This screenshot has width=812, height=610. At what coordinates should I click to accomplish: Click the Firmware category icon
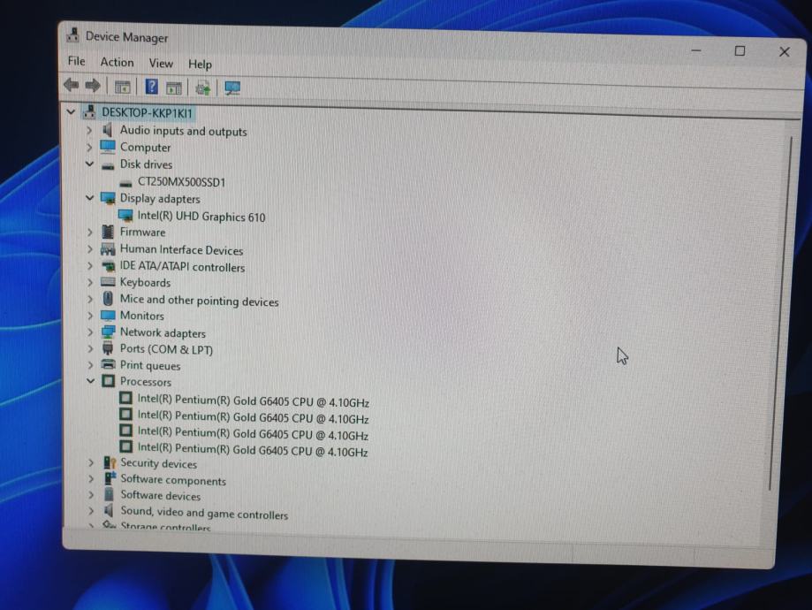tap(108, 231)
